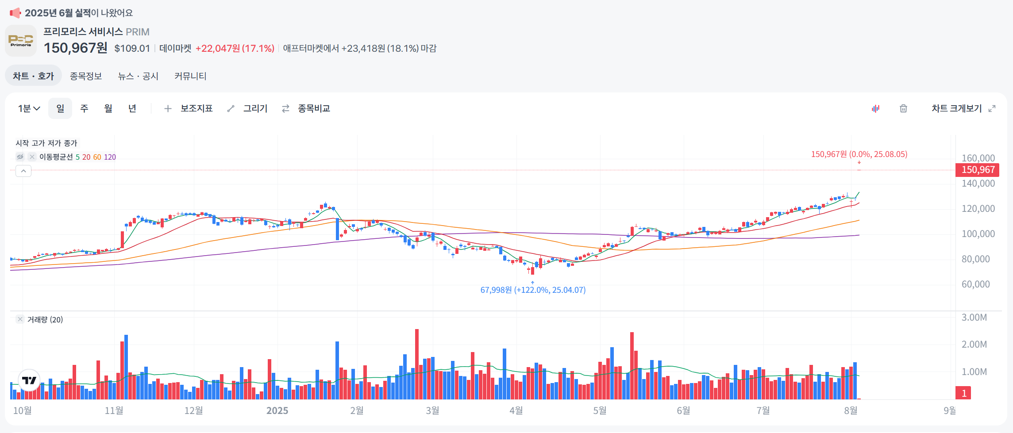The image size is (1013, 433).
Task: Go to the 커뮤니티 tab
Action: tap(190, 76)
